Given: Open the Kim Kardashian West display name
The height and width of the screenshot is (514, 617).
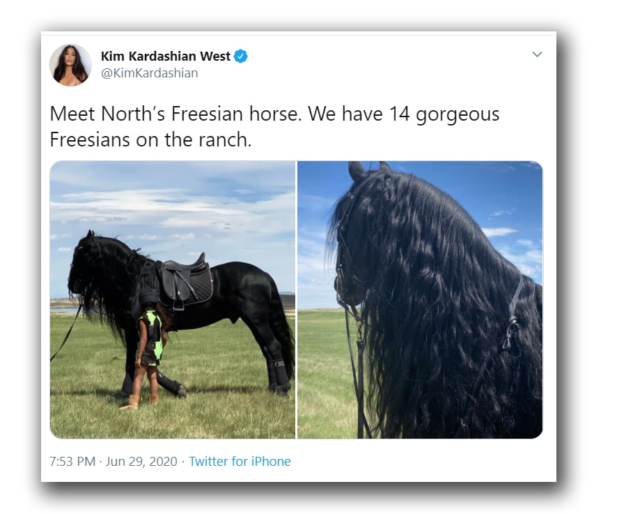Looking at the screenshot, I should point(165,56).
